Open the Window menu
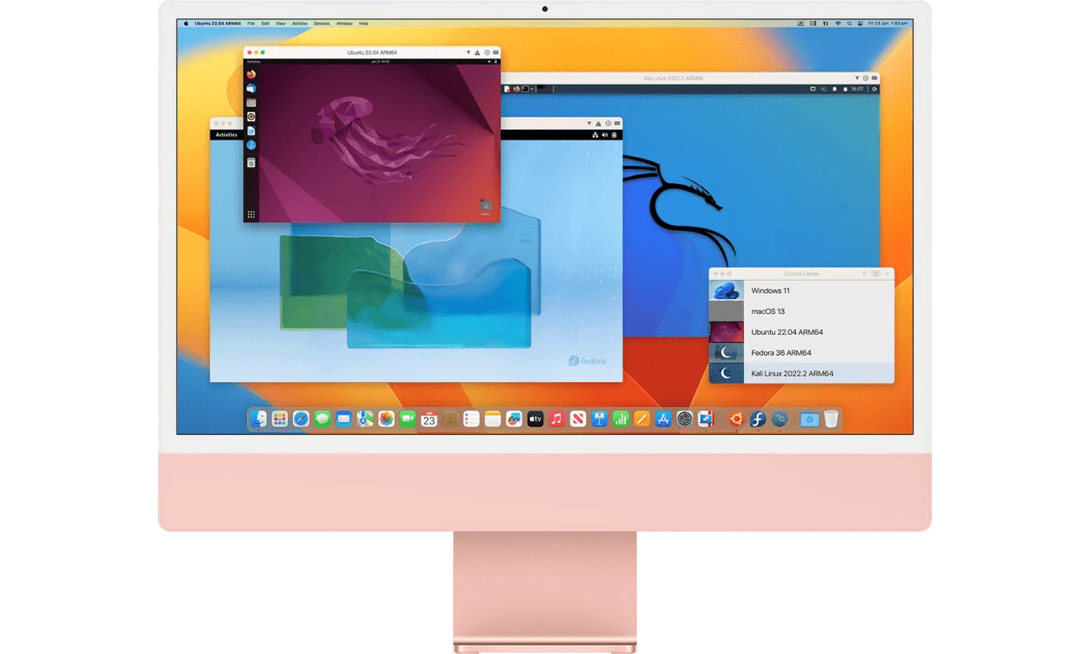This screenshot has width=1090, height=654. click(344, 23)
